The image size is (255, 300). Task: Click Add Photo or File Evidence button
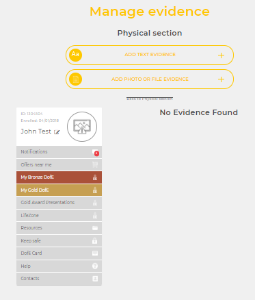150,79
